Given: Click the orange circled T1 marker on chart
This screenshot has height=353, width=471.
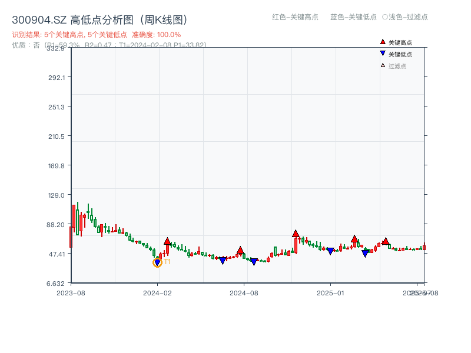Looking at the screenshot, I should [x=158, y=262].
